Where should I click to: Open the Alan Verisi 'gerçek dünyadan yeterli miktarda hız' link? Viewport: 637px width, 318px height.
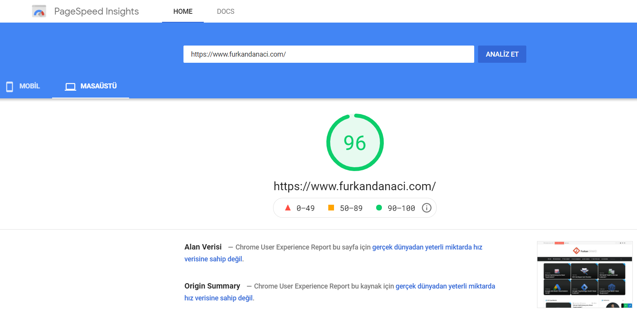coord(427,247)
